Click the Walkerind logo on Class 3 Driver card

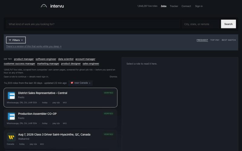(x=11, y=137)
